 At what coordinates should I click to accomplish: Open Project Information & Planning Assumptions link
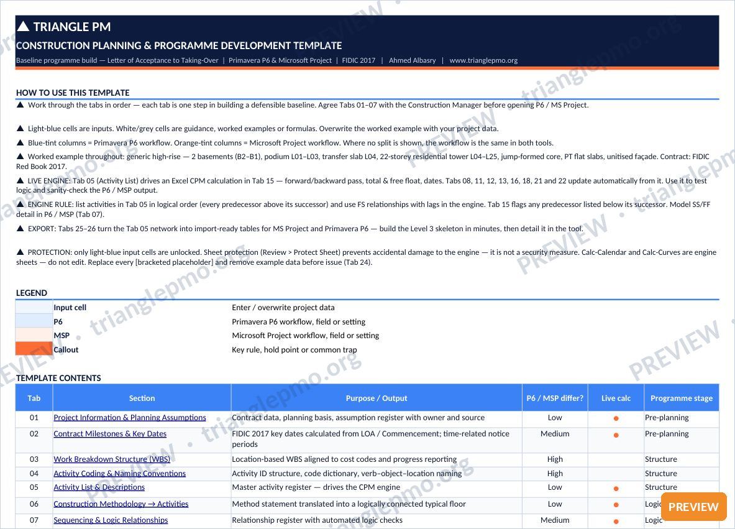pos(130,417)
